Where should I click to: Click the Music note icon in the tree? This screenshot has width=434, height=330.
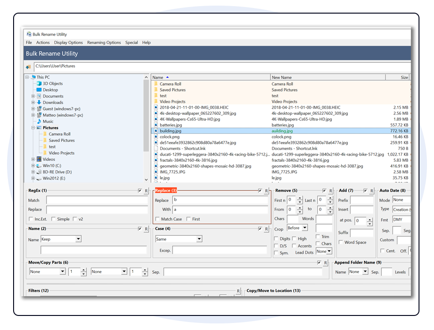(x=39, y=121)
